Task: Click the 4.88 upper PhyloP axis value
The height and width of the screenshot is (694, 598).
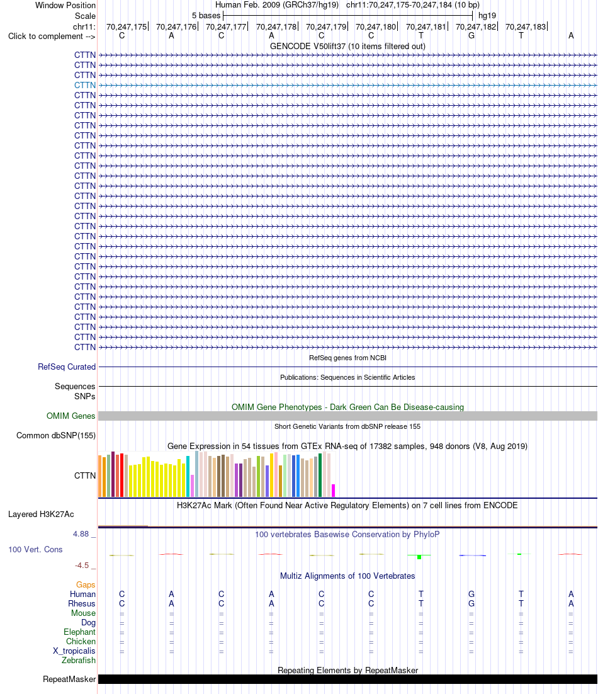Action: coord(81,534)
